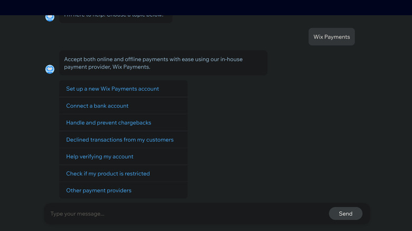Open 'Handle and prevent chargebacks' topic
This screenshot has height=231, width=412.
124,122
